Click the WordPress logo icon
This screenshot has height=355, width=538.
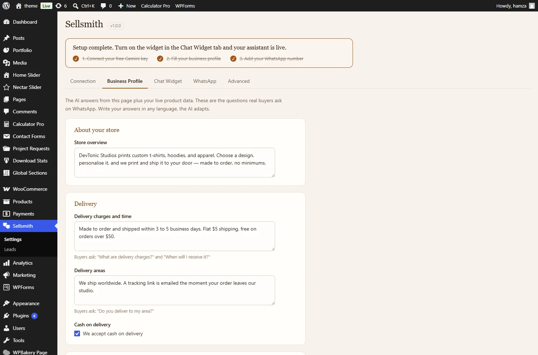click(x=6, y=6)
